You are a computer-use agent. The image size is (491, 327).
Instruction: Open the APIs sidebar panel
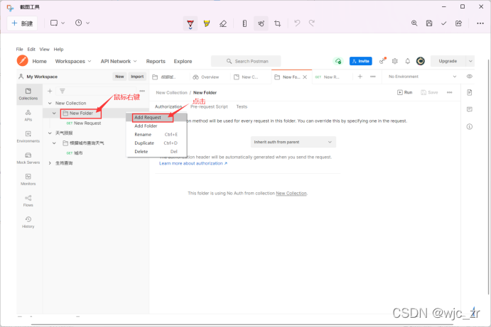coord(28,116)
